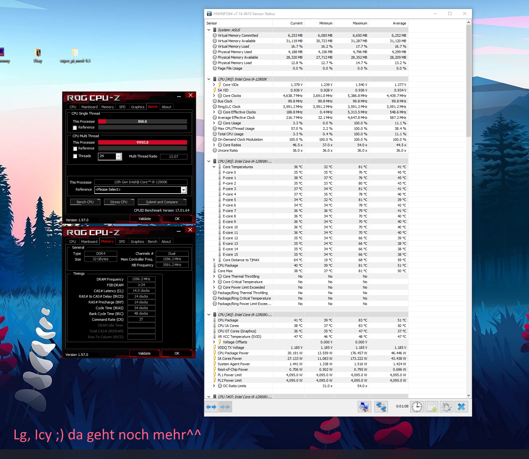529x459 pixels.
Task: Collapse the System: ASUS sensor group
Action: pos(209,30)
